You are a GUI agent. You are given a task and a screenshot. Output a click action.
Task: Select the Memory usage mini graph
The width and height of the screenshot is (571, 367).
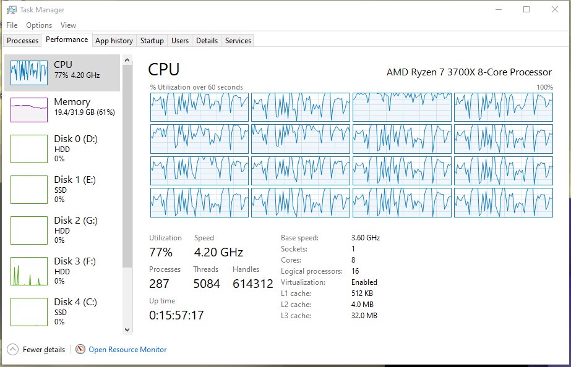coord(29,110)
